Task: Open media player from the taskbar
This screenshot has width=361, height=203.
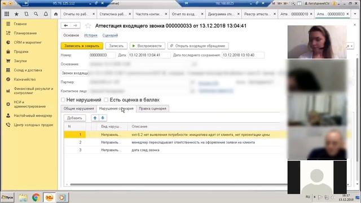Action: tap(62, 197)
